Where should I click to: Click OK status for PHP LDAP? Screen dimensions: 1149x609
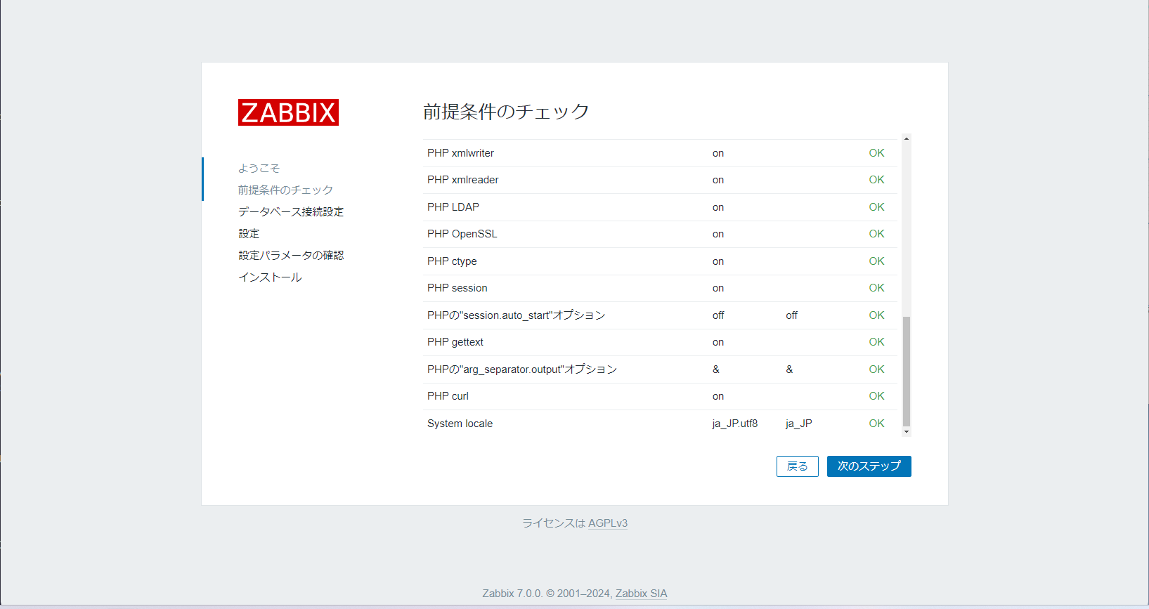tap(876, 207)
